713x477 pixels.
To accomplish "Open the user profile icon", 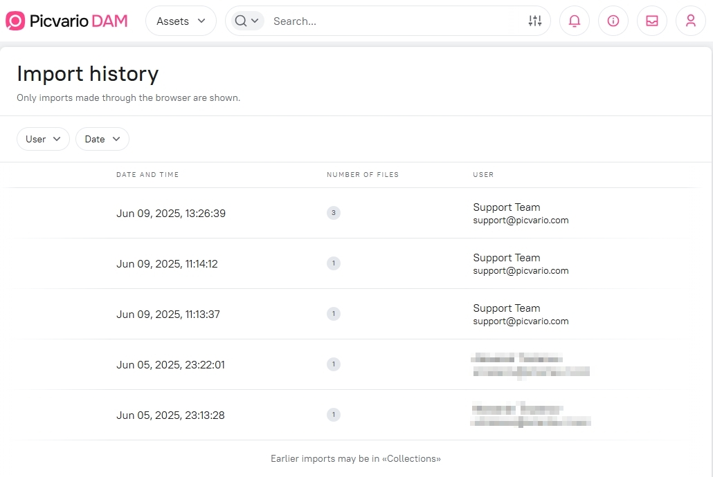I will click(x=690, y=21).
